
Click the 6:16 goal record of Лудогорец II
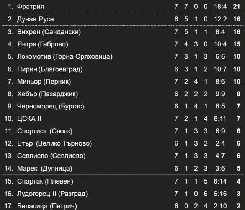(220, 194)
